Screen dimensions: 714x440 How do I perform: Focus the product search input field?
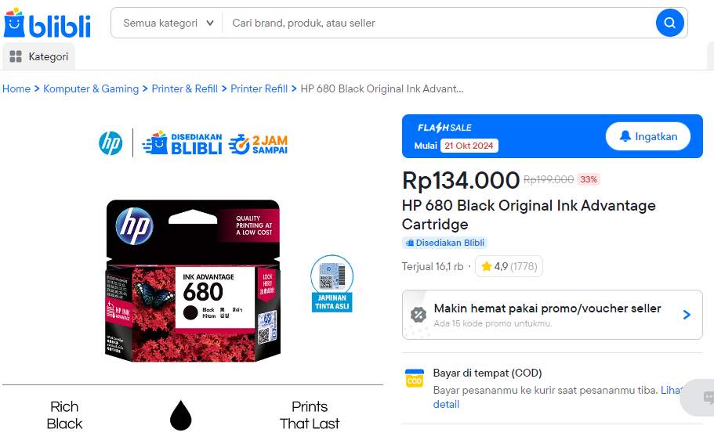439,23
